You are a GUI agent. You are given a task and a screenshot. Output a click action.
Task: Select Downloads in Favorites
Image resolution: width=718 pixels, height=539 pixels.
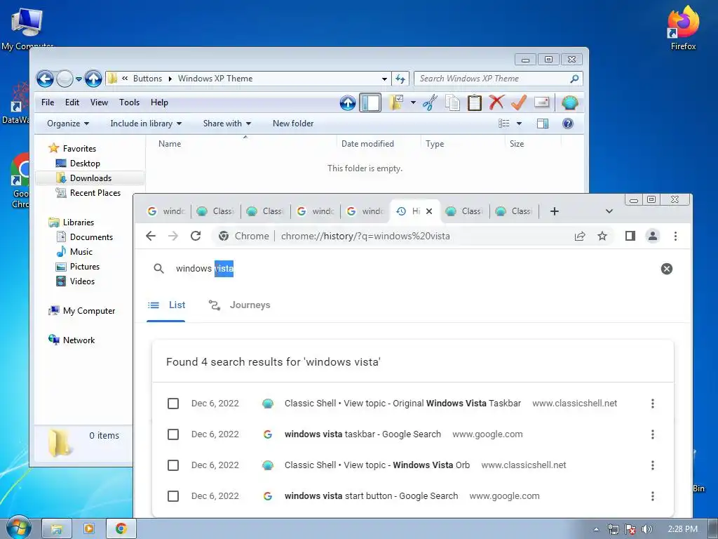pos(90,178)
